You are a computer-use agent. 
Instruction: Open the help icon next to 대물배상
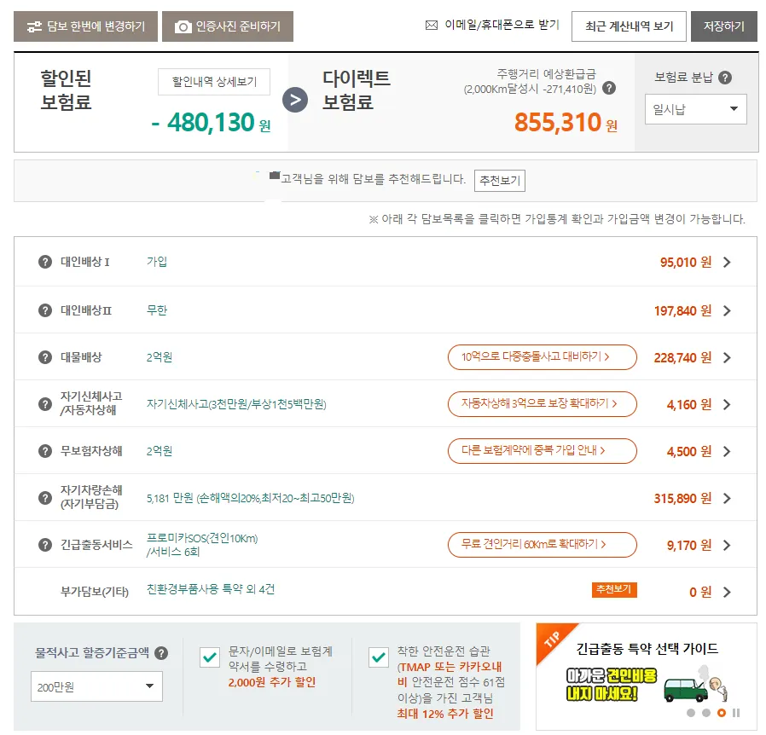pos(44,357)
